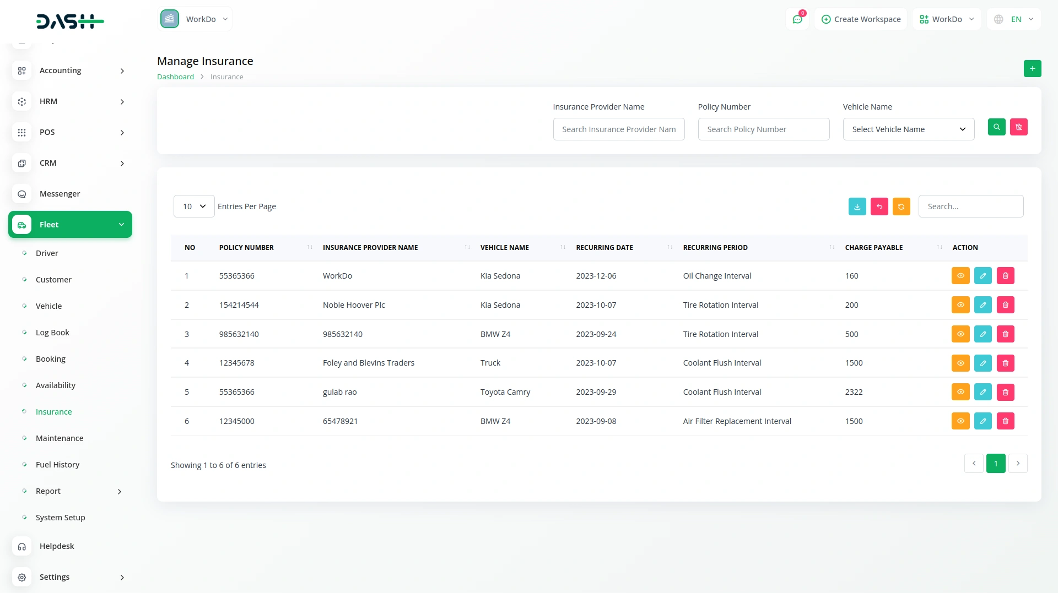Open the Maintenance item in Fleet menu

[x=60, y=438]
